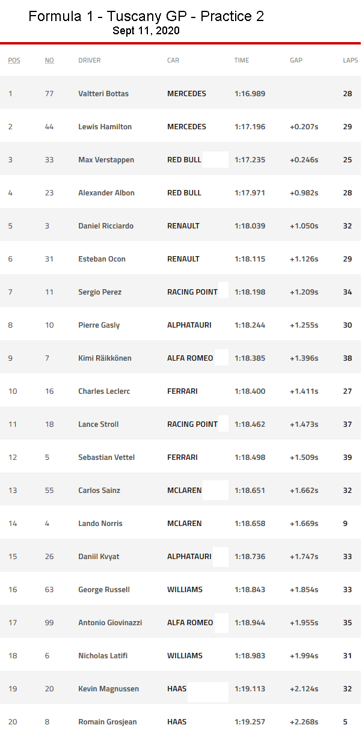The width and height of the screenshot is (362, 734).
Task: Click Romain Grosjean's name
Action: pyautogui.click(x=106, y=722)
